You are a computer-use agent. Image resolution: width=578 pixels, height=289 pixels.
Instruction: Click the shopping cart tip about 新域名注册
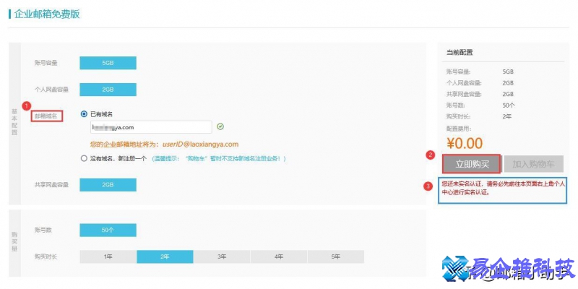[x=219, y=158]
